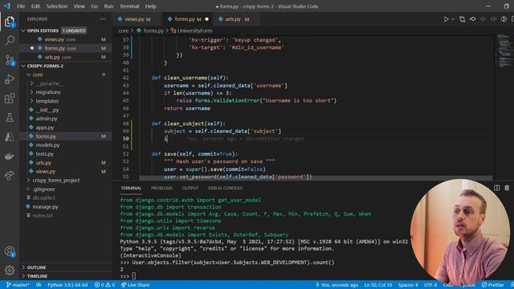Open manage.py in the explorer
This screenshot has width=514, height=289.
pyautogui.click(x=66, y=207)
